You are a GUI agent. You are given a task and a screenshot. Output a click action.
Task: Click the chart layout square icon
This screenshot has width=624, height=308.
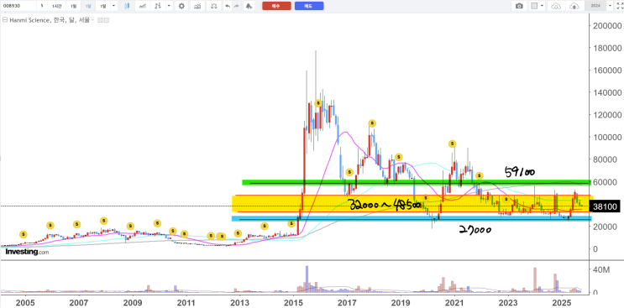(534, 6)
